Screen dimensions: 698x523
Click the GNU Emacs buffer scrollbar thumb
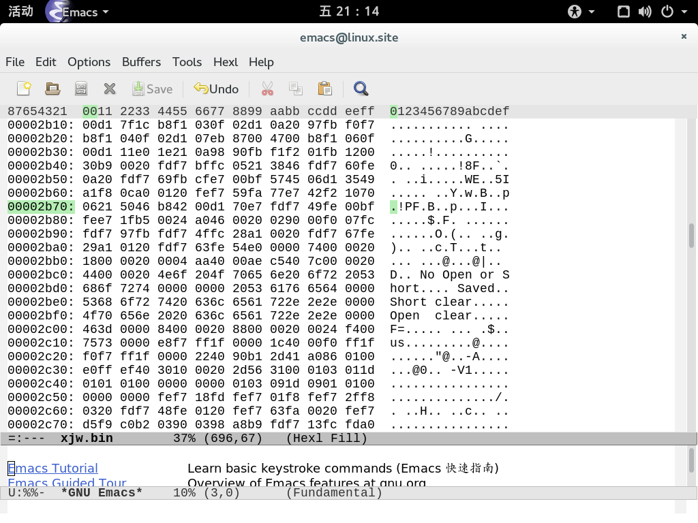[x=691, y=460]
